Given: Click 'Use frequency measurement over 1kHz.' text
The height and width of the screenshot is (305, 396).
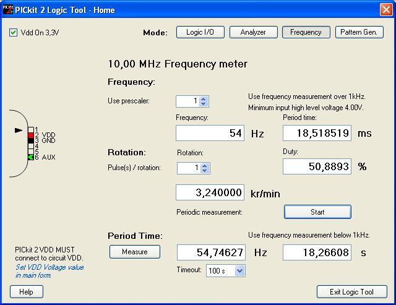Looking at the screenshot, I should coord(307,97).
